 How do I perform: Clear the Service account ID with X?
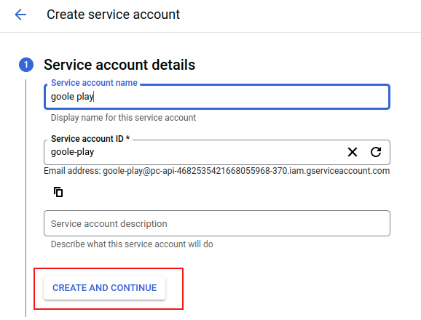tap(353, 152)
